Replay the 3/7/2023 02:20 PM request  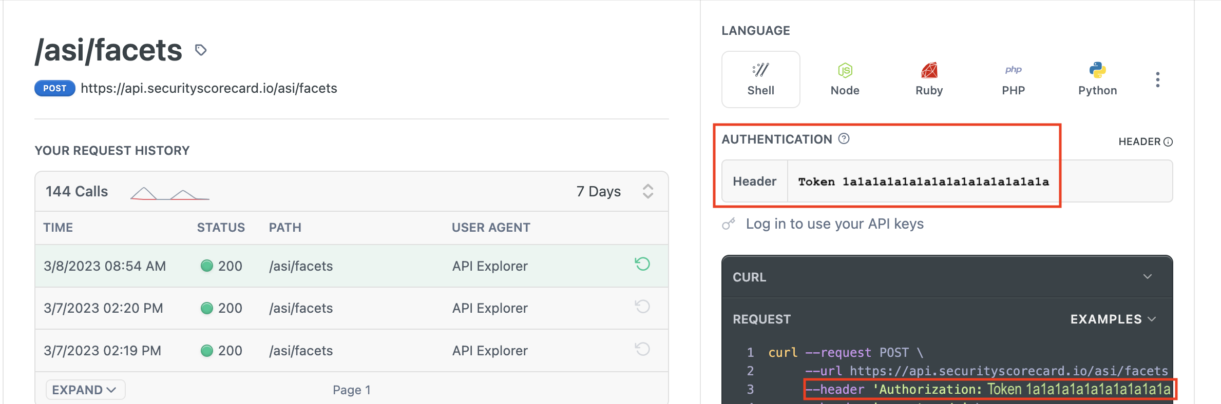click(642, 307)
